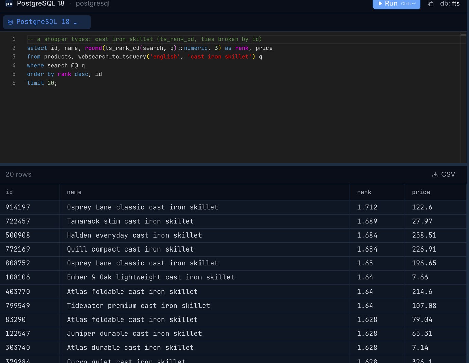Click the PostgreSQL logo icon in header
469x363 pixels.
pyautogui.click(x=9, y=4)
